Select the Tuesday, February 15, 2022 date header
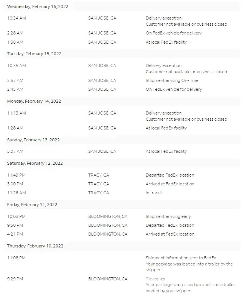The image size is (242, 298). click(34, 54)
